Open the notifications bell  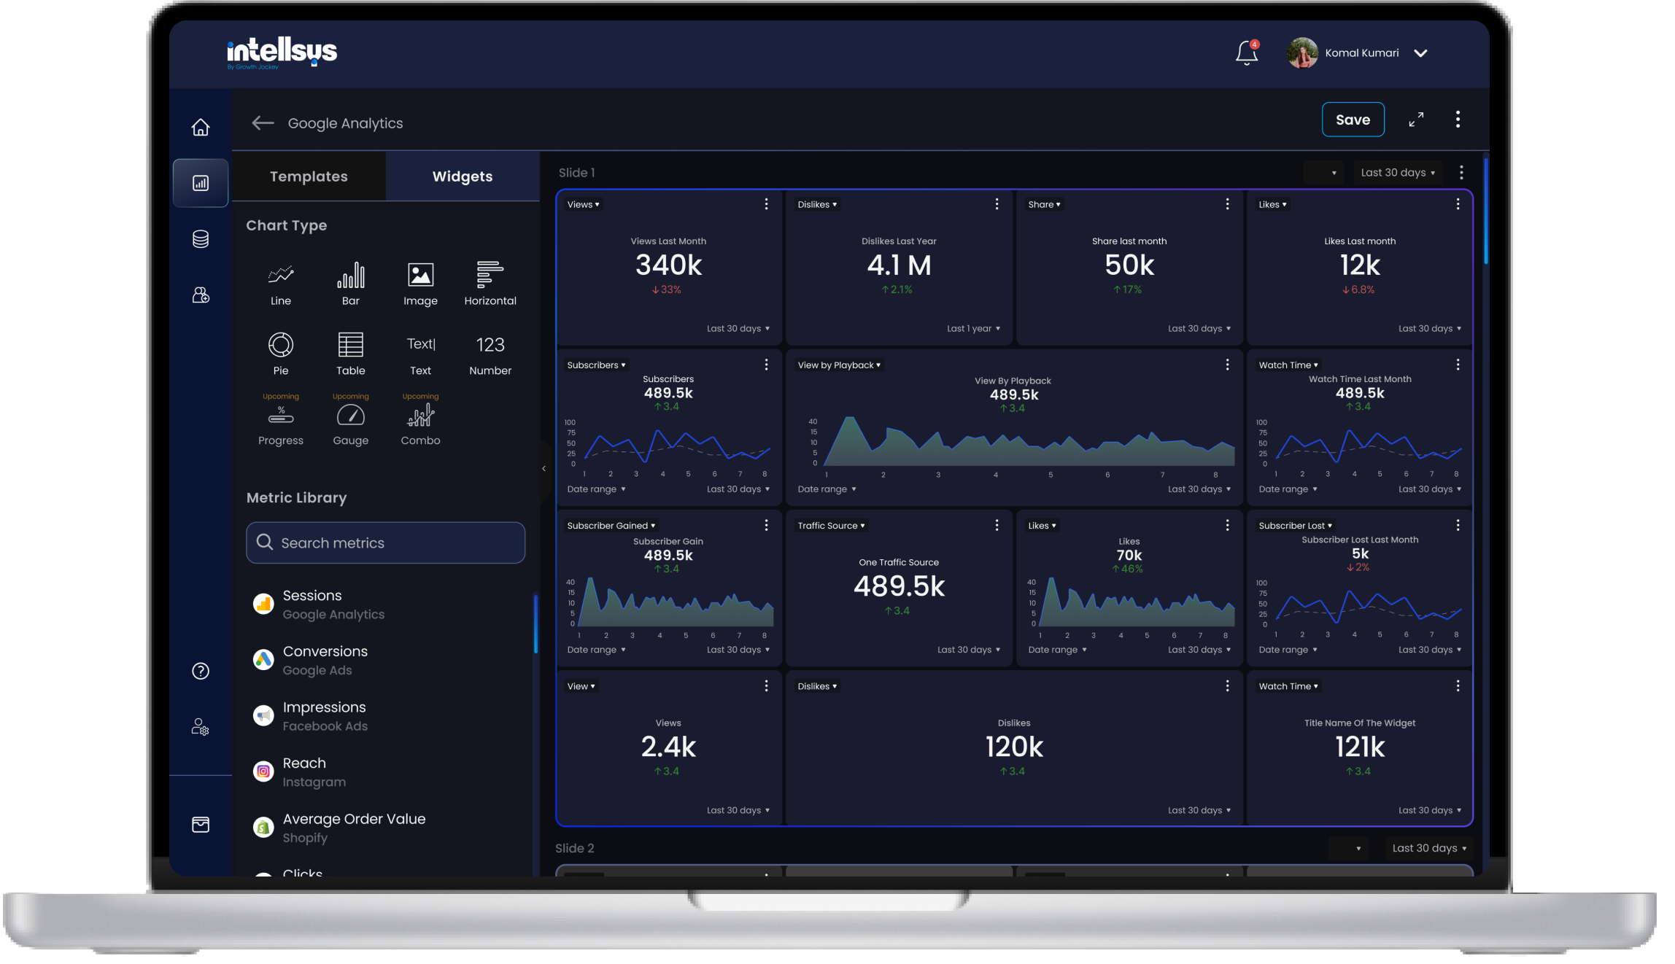click(x=1247, y=53)
